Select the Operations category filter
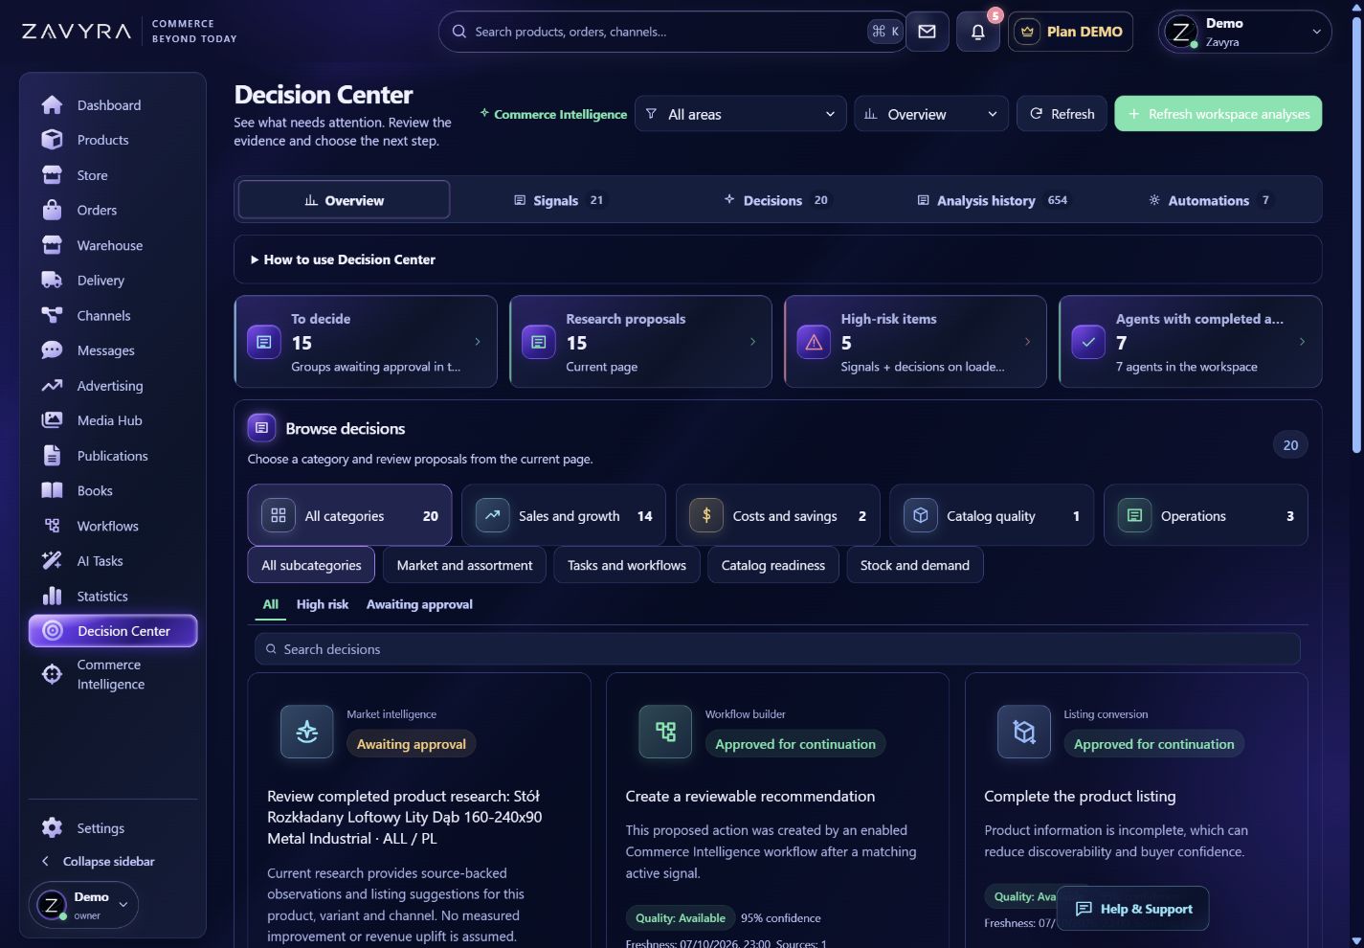Viewport: 1364px width, 948px height. pyautogui.click(x=1206, y=515)
